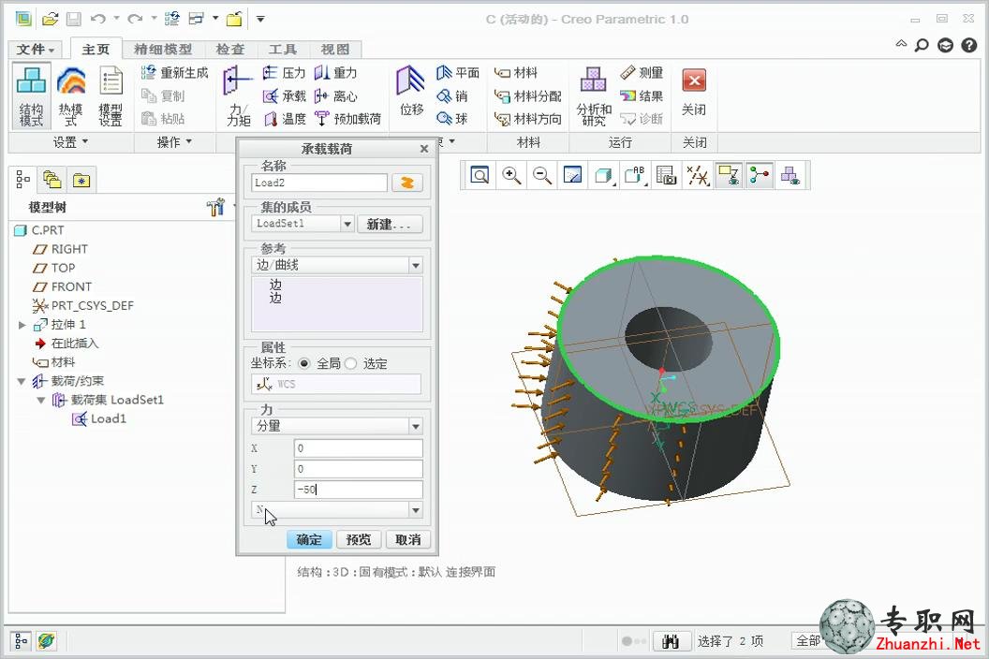Viewport: 989px width, 659px height.
Task: Select Load1 in the model tree
Action: 99,418
